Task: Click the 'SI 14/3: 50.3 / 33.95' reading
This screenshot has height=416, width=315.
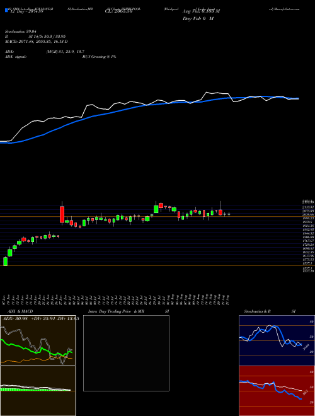Action: [47, 37]
